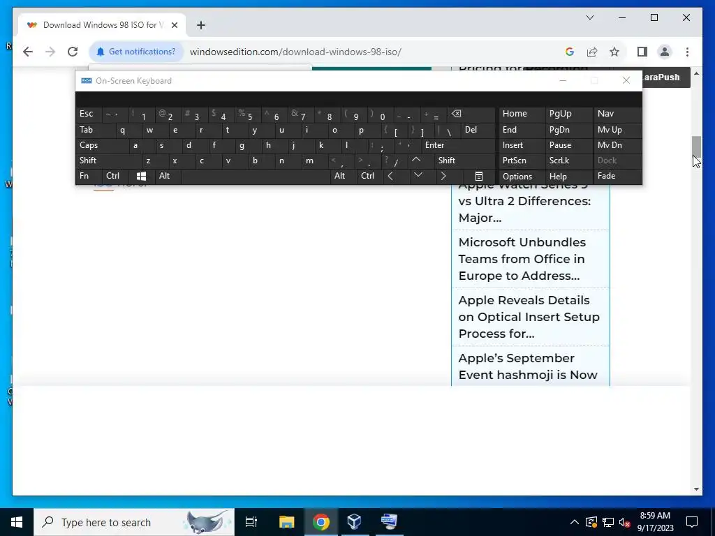Open Chrome's three-dot menu

[687, 52]
